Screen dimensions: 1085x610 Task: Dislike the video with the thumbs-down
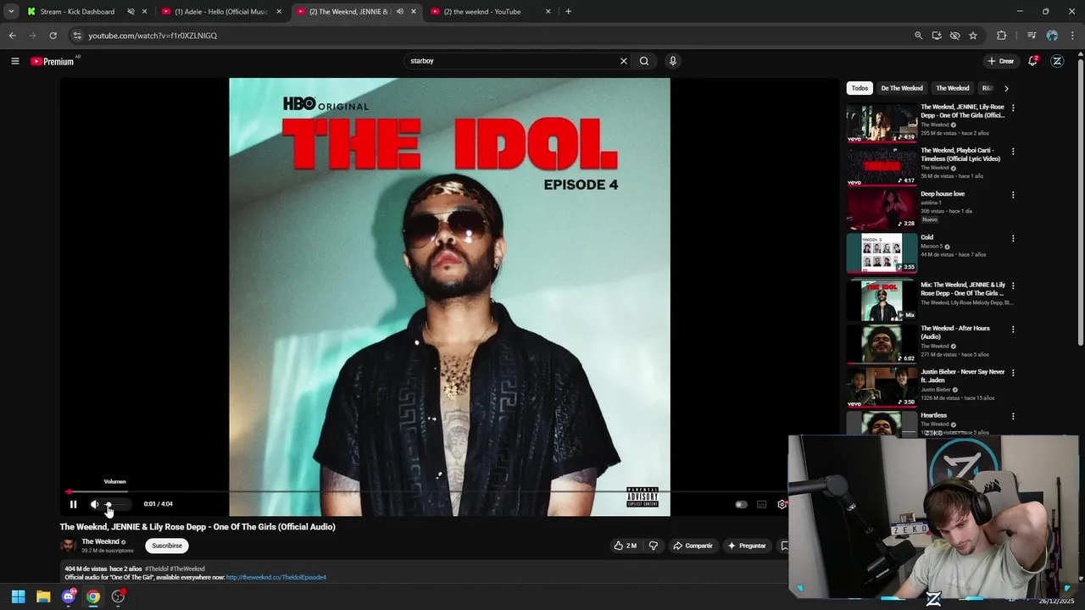653,546
